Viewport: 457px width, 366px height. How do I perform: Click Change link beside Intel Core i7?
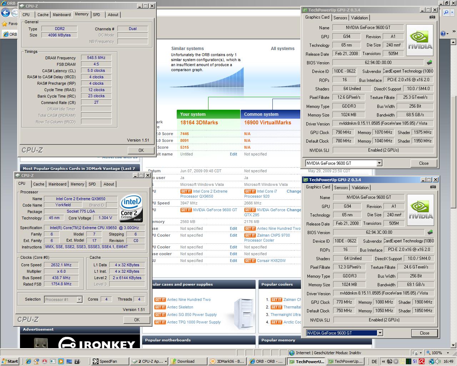(x=294, y=192)
